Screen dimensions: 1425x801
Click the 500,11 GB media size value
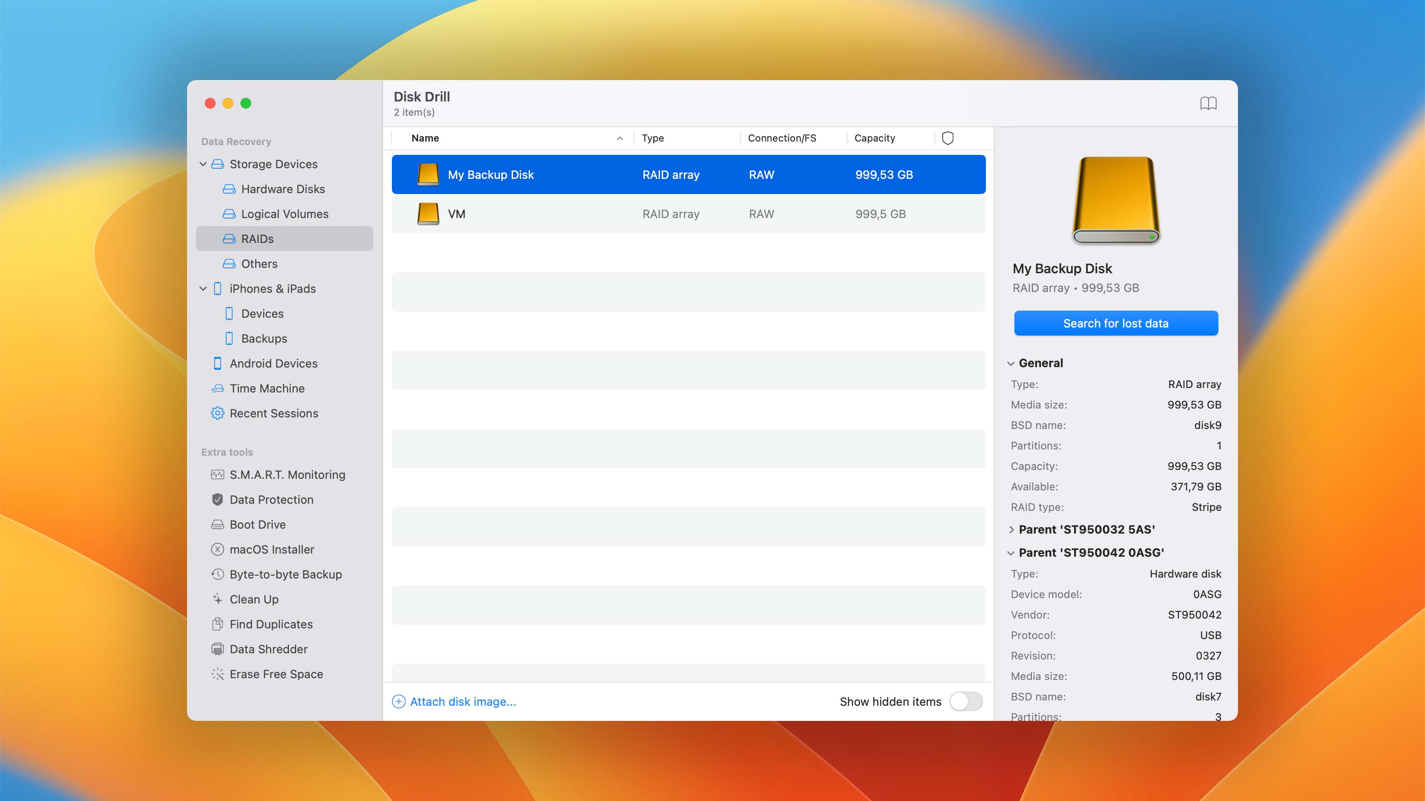1196,676
